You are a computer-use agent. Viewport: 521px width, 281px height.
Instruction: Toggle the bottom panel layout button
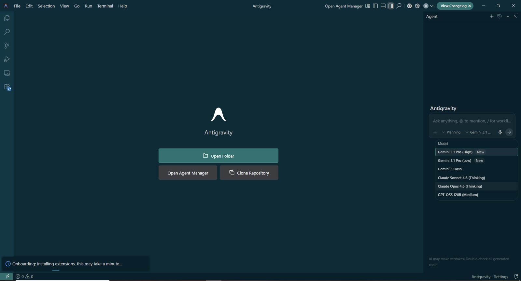click(x=383, y=6)
